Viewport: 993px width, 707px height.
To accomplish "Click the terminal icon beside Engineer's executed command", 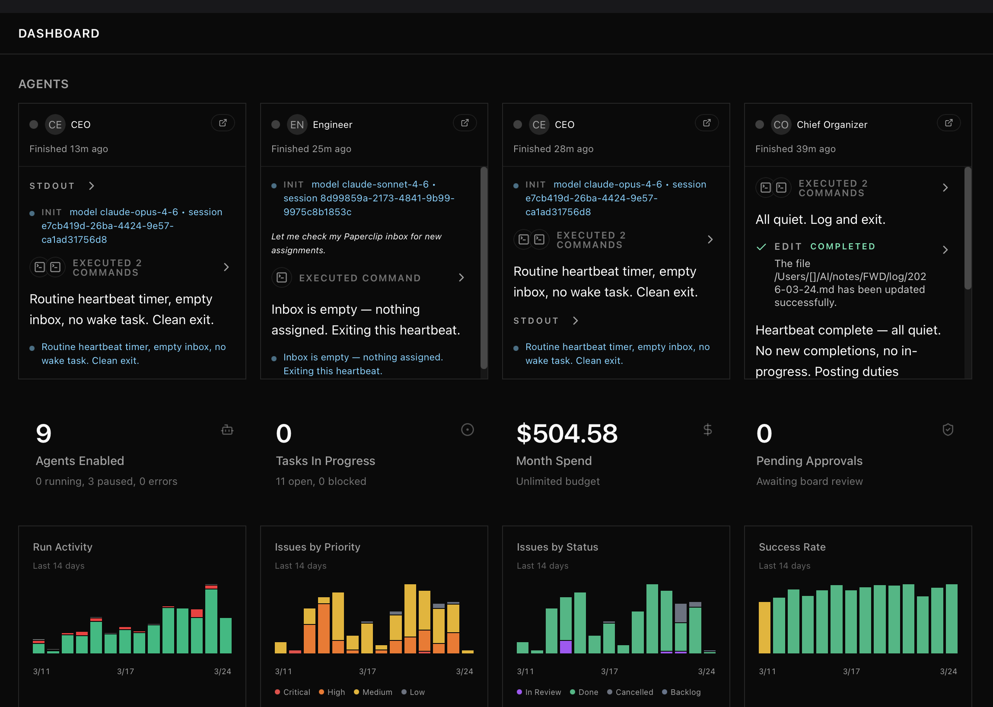I will pyautogui.click(x=282, y=277).
